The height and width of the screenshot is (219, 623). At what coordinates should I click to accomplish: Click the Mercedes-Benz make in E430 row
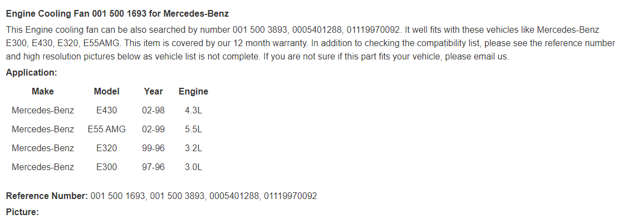click(42, 110)
